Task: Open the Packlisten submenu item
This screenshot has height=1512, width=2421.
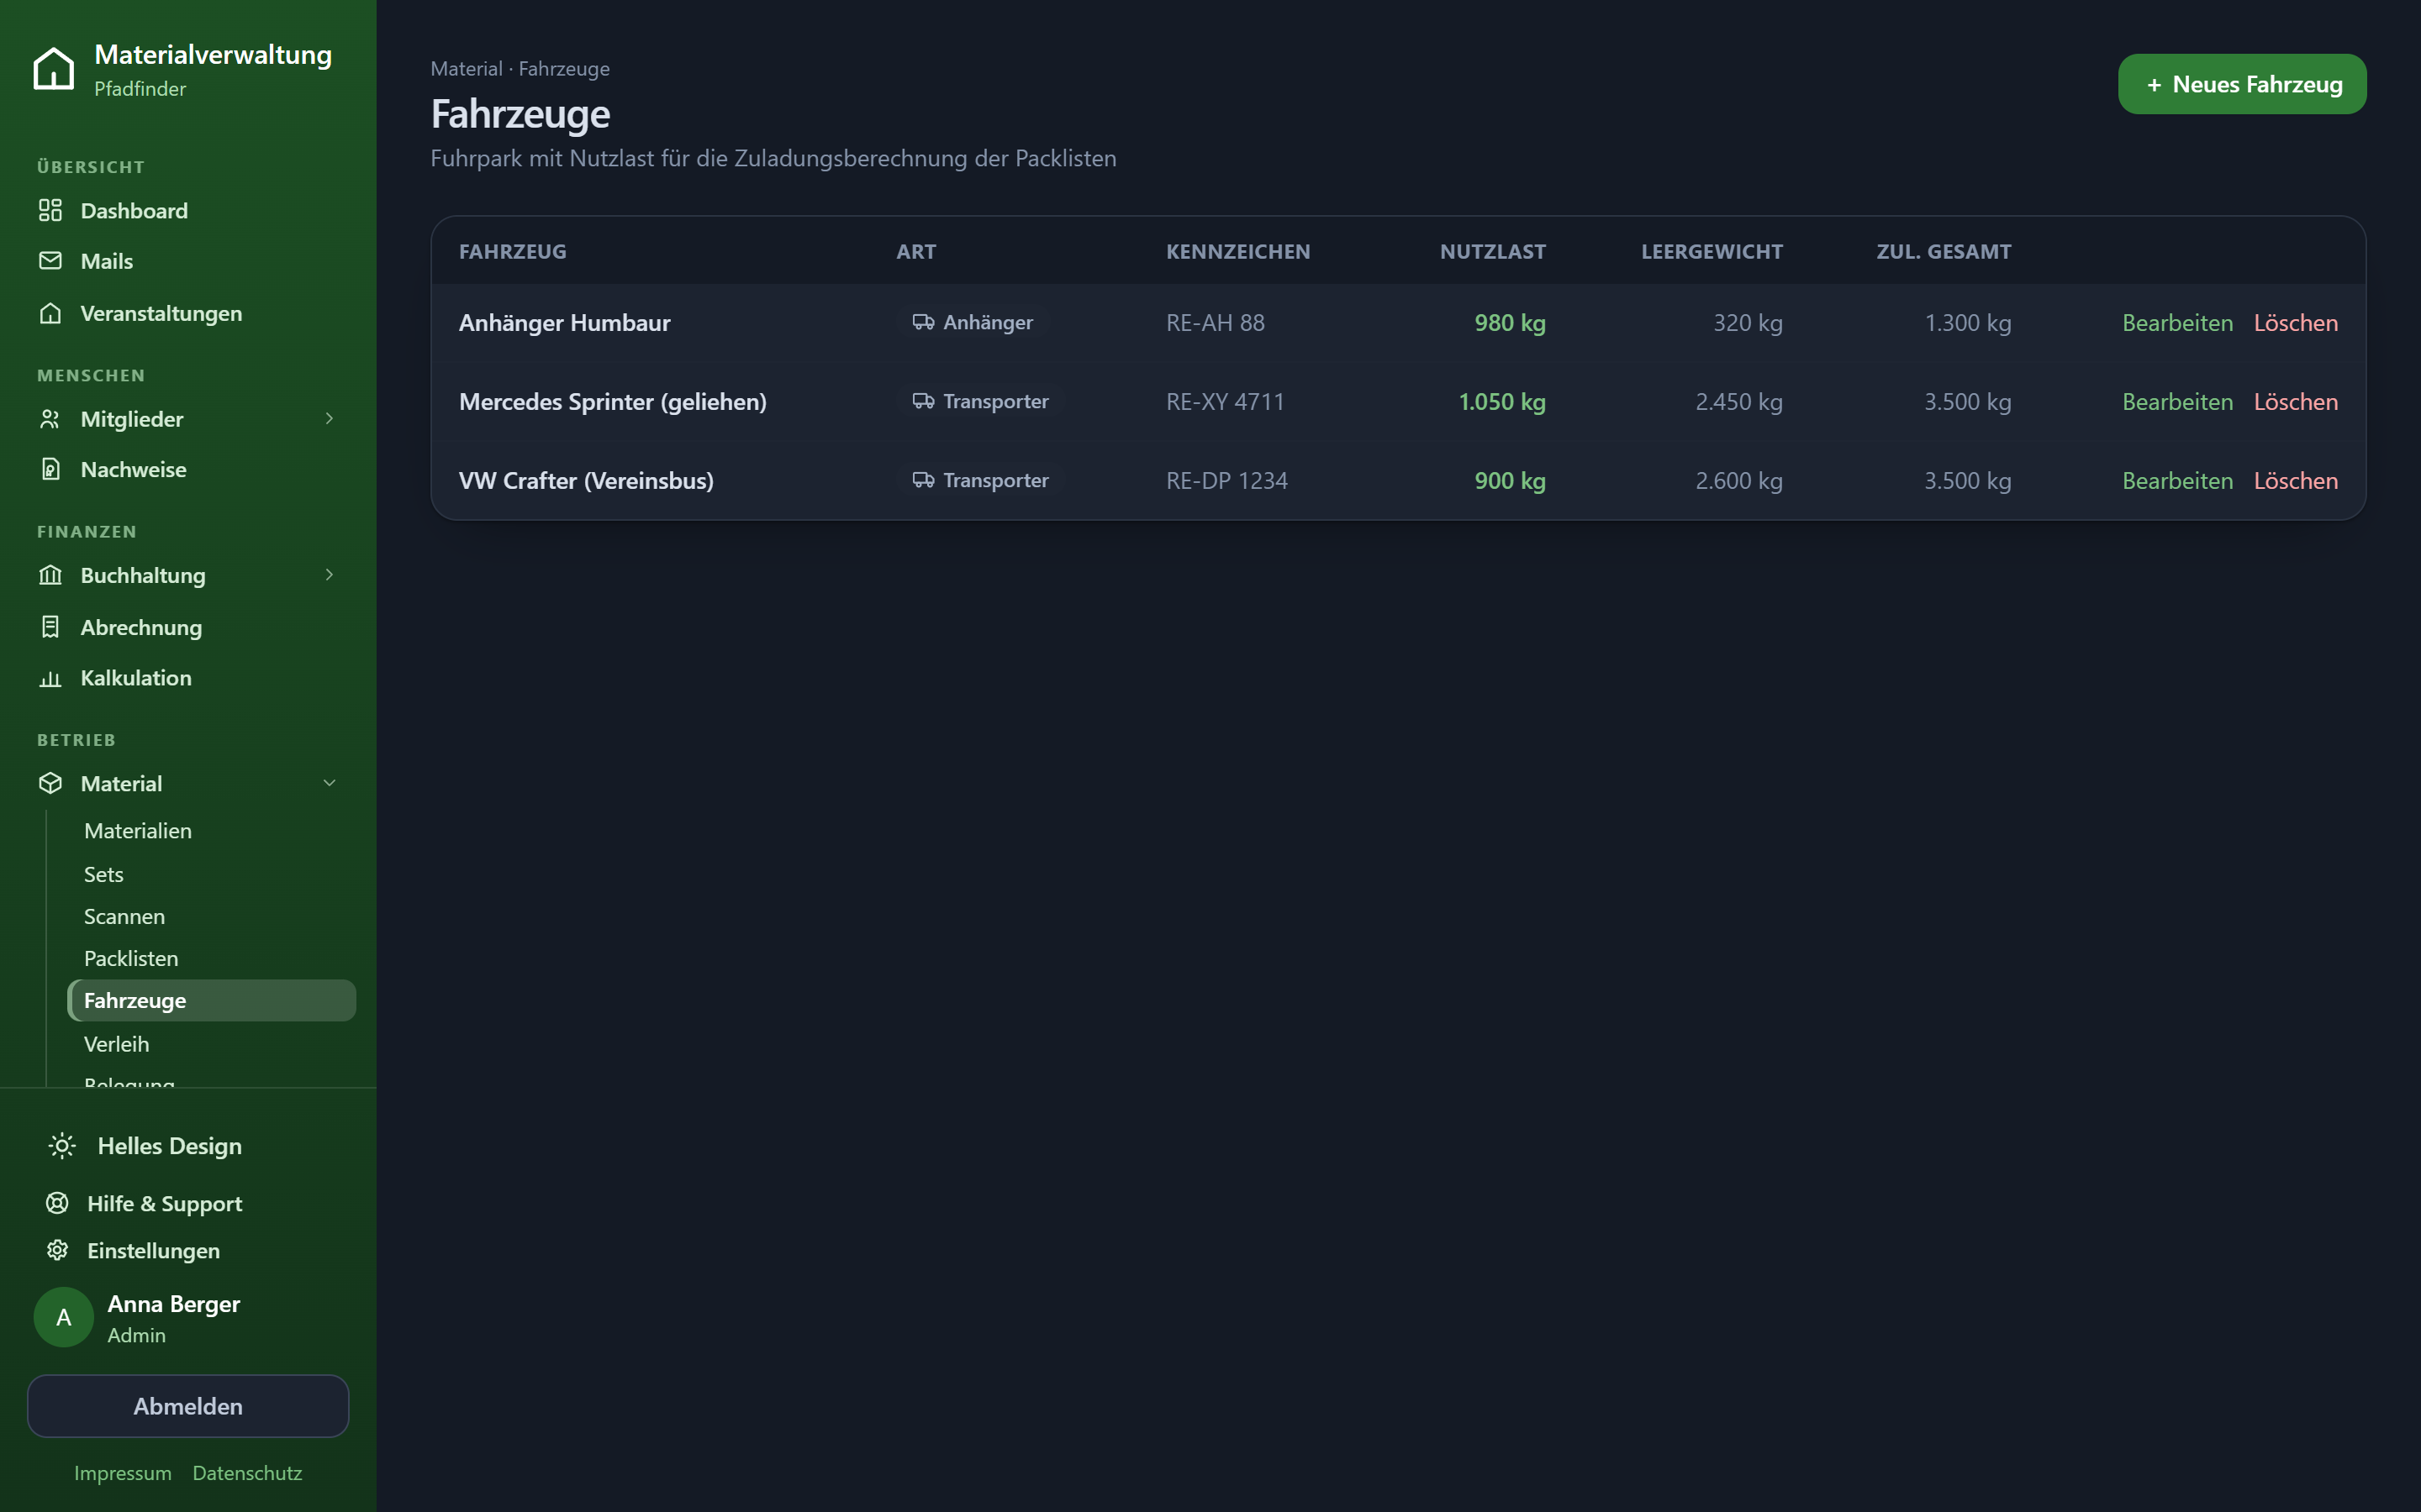Action: [131, 958]
